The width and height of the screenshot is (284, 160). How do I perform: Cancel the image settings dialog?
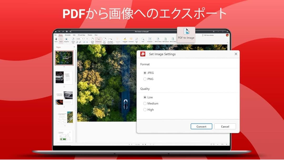click(x=225, y=126)
